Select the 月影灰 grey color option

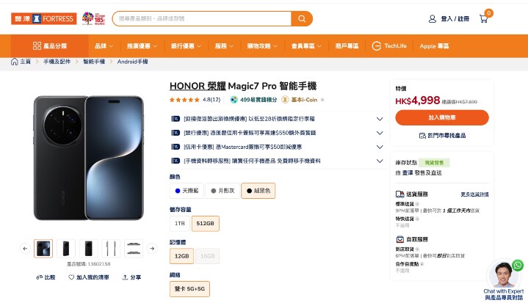pyautogui.click(x=221, y=191)
